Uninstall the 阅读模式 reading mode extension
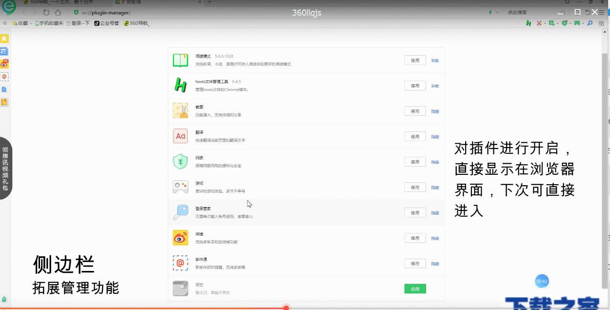This screenshot has height=310, width=610. pos(434,60)
